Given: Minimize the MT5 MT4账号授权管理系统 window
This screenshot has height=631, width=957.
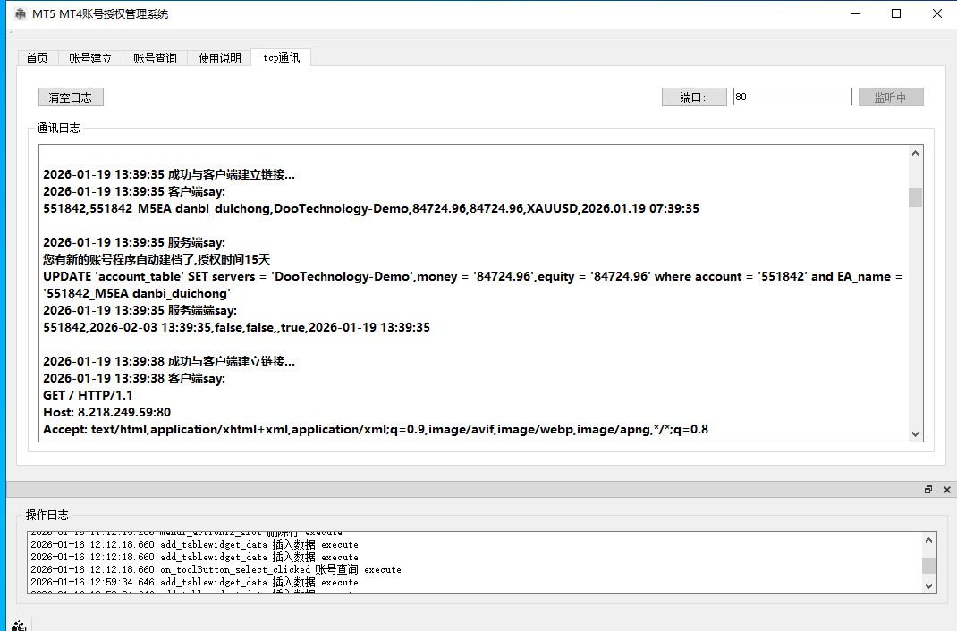Looking at the screenshot, I should tap(856, 13).
